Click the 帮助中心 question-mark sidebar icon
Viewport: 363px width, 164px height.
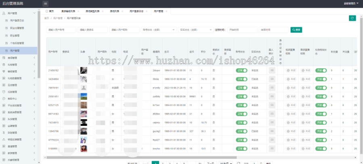(x=4, y=98)
